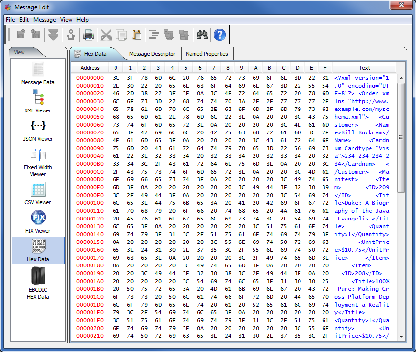Click text 'ity>1</Quantity>'

click(x=362, y=234)
